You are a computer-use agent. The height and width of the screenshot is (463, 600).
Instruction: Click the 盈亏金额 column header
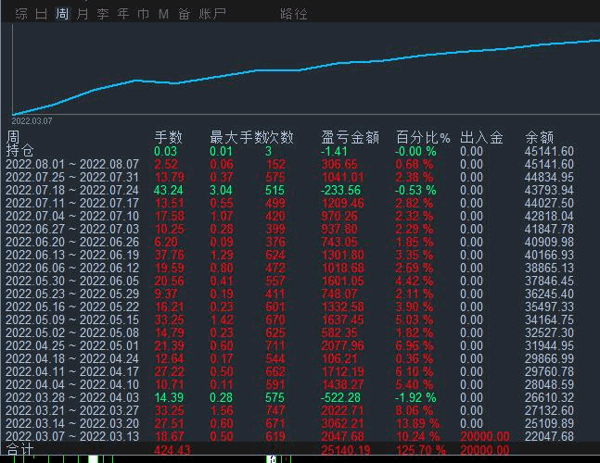[350, 137]
